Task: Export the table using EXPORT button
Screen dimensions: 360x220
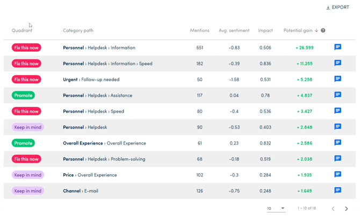Action: pos(337,8)
